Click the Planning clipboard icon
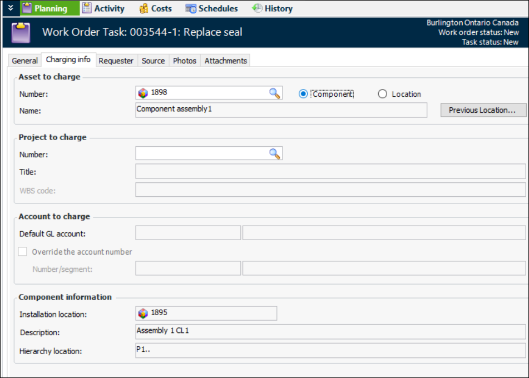 [x=27, y=8]
